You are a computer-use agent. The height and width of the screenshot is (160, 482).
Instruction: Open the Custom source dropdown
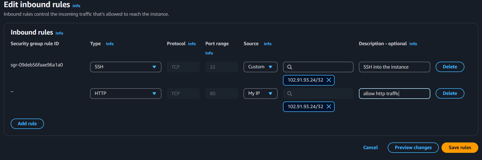261,67
